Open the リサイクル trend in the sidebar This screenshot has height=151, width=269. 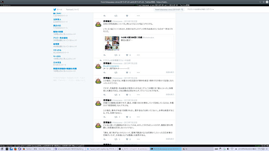[57, 50]
